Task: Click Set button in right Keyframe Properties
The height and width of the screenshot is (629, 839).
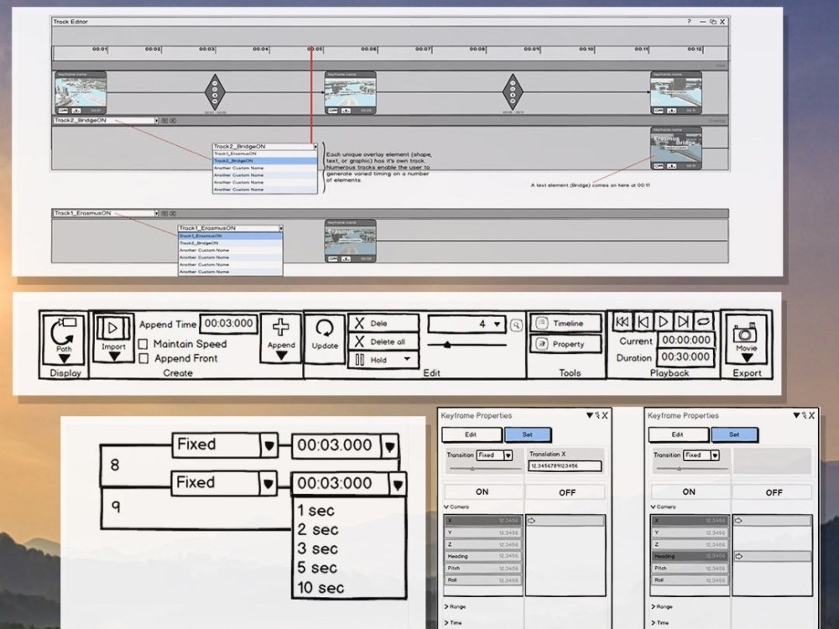Action: click(x=734, y=434)
